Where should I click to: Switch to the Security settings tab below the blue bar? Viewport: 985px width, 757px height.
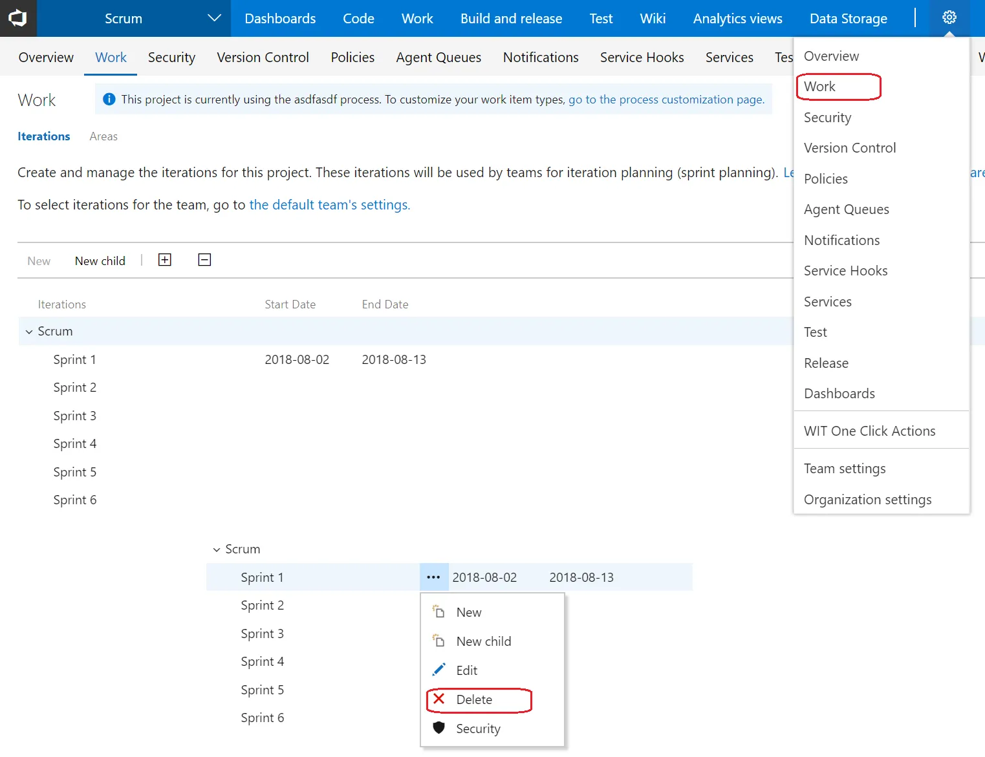171,58
